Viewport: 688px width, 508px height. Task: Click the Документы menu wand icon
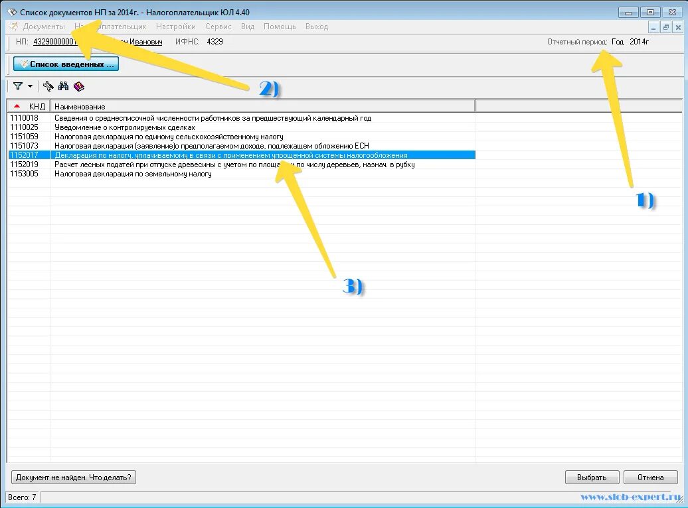(13, 27)
